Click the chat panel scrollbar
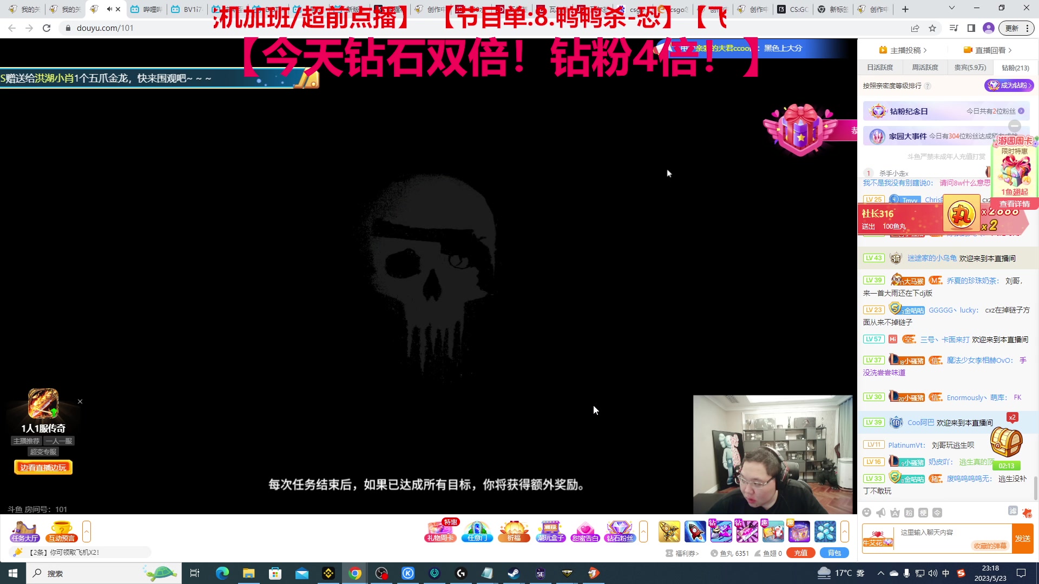The height and width of the screenshot is (584, 1039). pos(1036,488)
